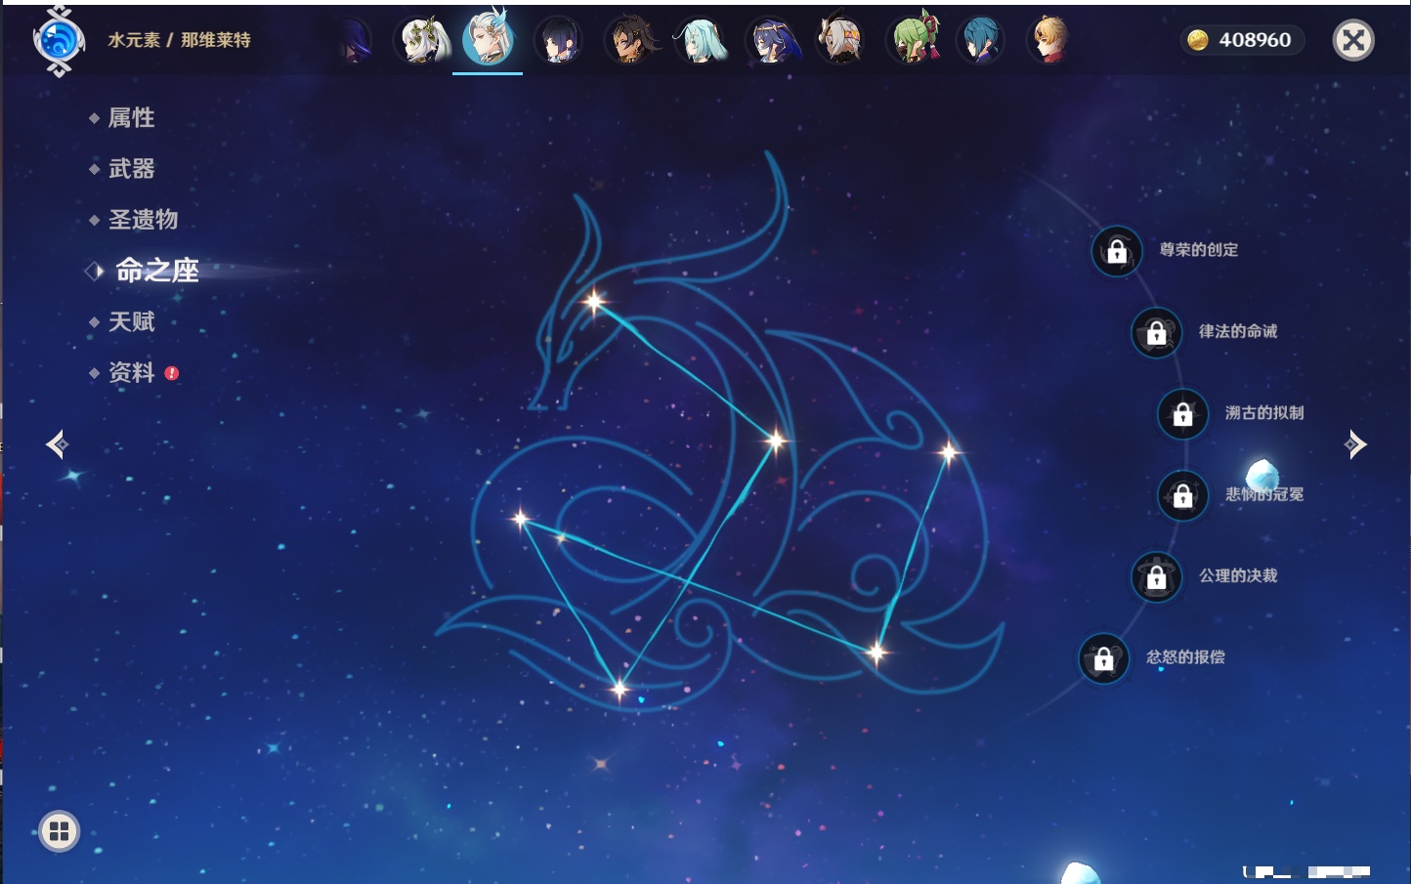
Task: Switch to next character with right arrow
Action: 1355,444
